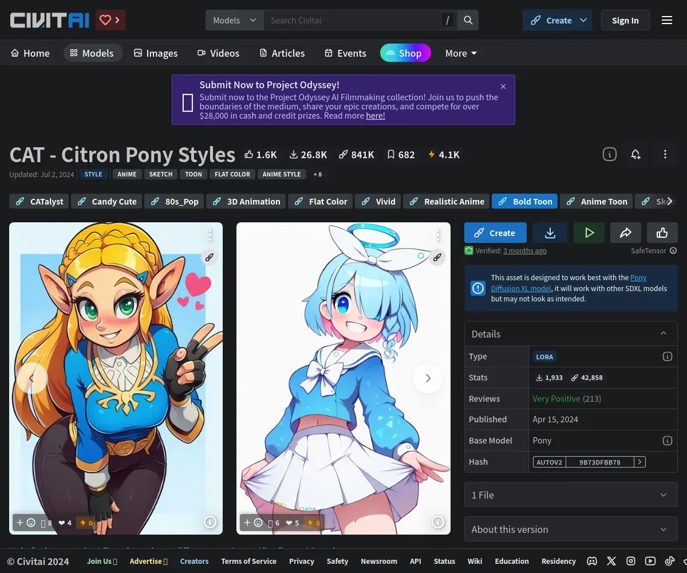Select the 3D Animation version tab
Image resolution: width=687 pixels, height=573 pixels.
click(x=246, y=201)
